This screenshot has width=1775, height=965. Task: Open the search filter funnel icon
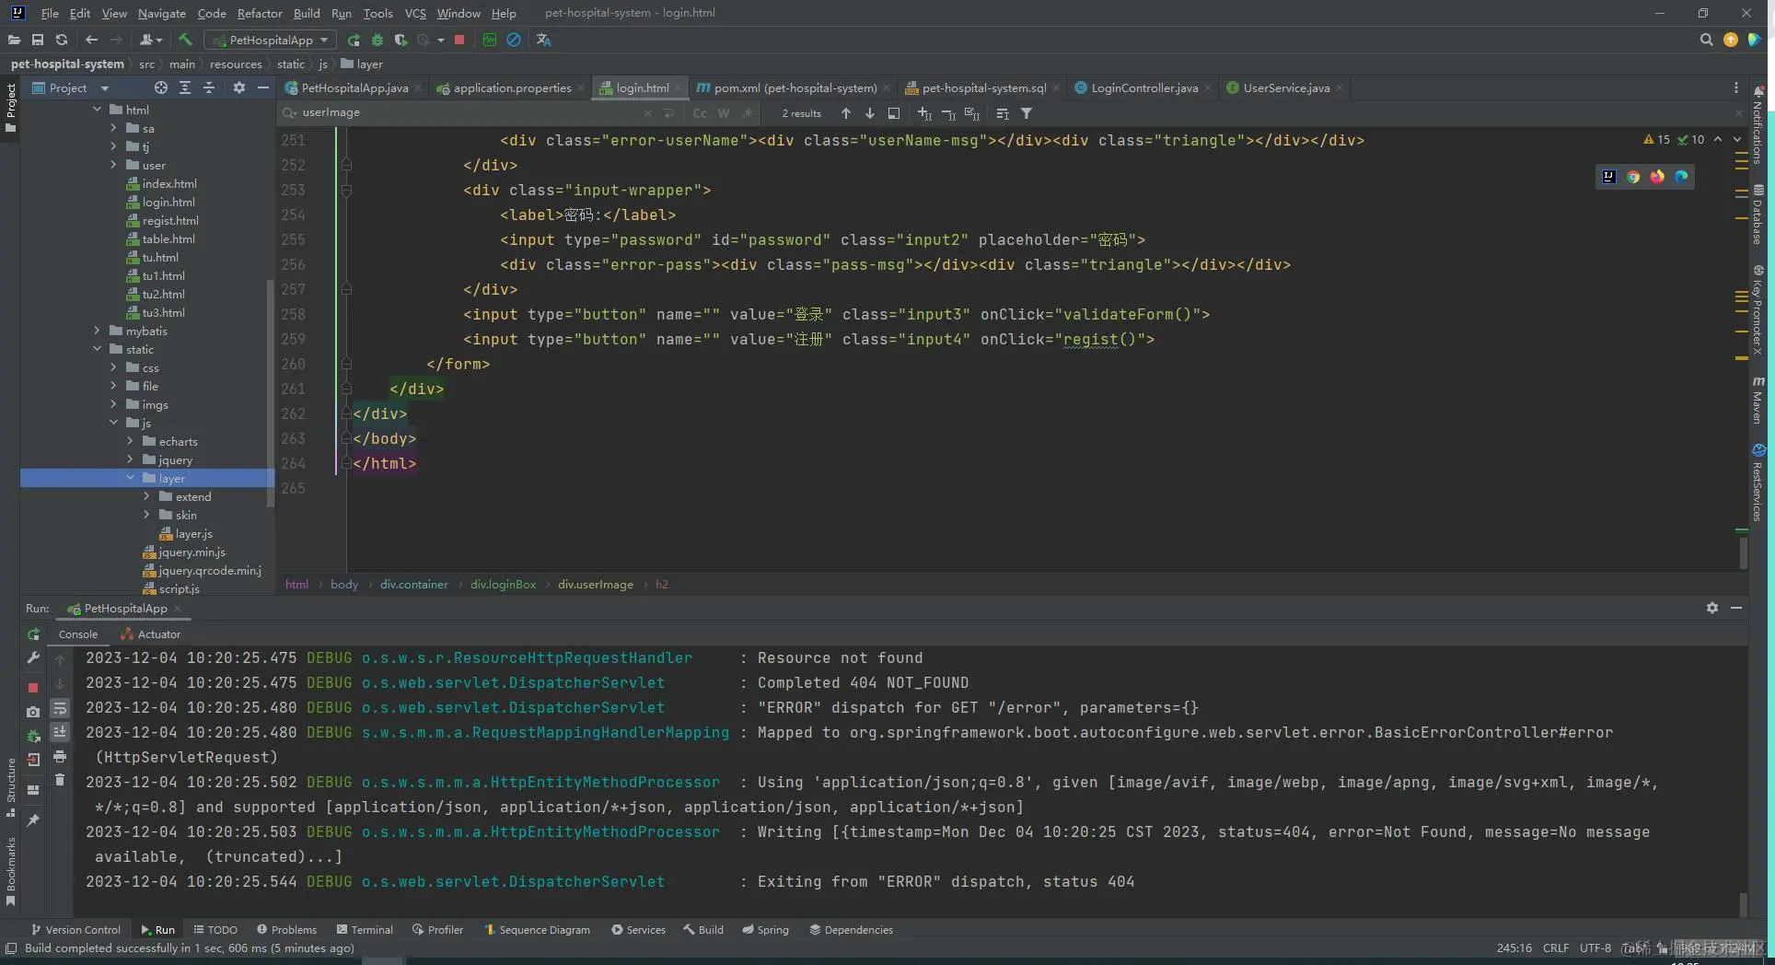pos(1027,113)
